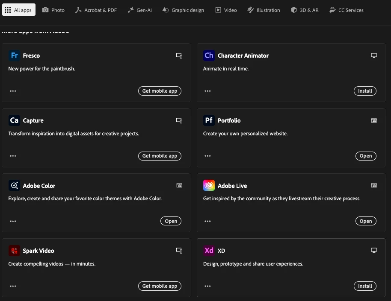Click the web platform icon on Adobe Live card
391x301 pixels.
click(x=374, y=185)
